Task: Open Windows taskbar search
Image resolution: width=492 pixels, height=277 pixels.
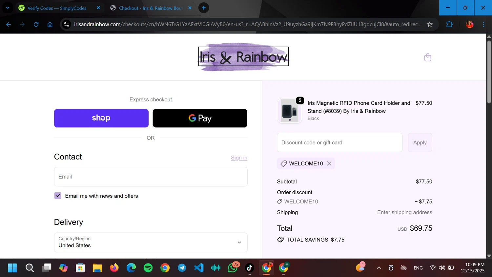Action: [x=30, y=268]
